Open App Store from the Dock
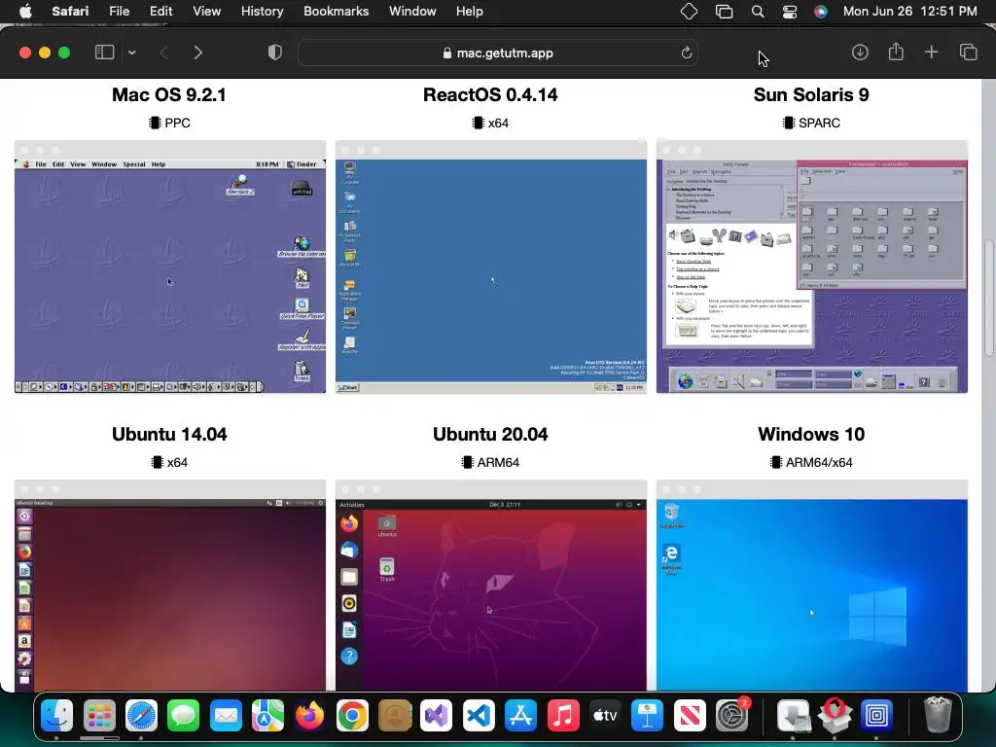 tap(521, 716)
